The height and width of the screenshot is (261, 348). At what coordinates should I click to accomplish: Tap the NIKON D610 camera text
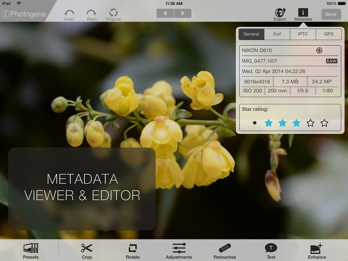[x=257, y=51]
